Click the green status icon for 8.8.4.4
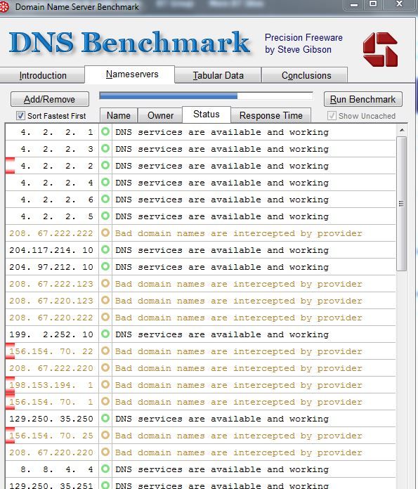Viewport: 418px width, 489px height. tap(105, 469)
